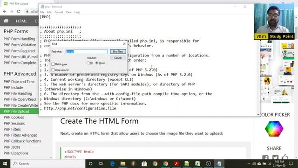Image resolution: width=298 pixels, height=168 pixels.
Task: Click the W3Schools home icon in the browser
Action: tap(6, 21)
